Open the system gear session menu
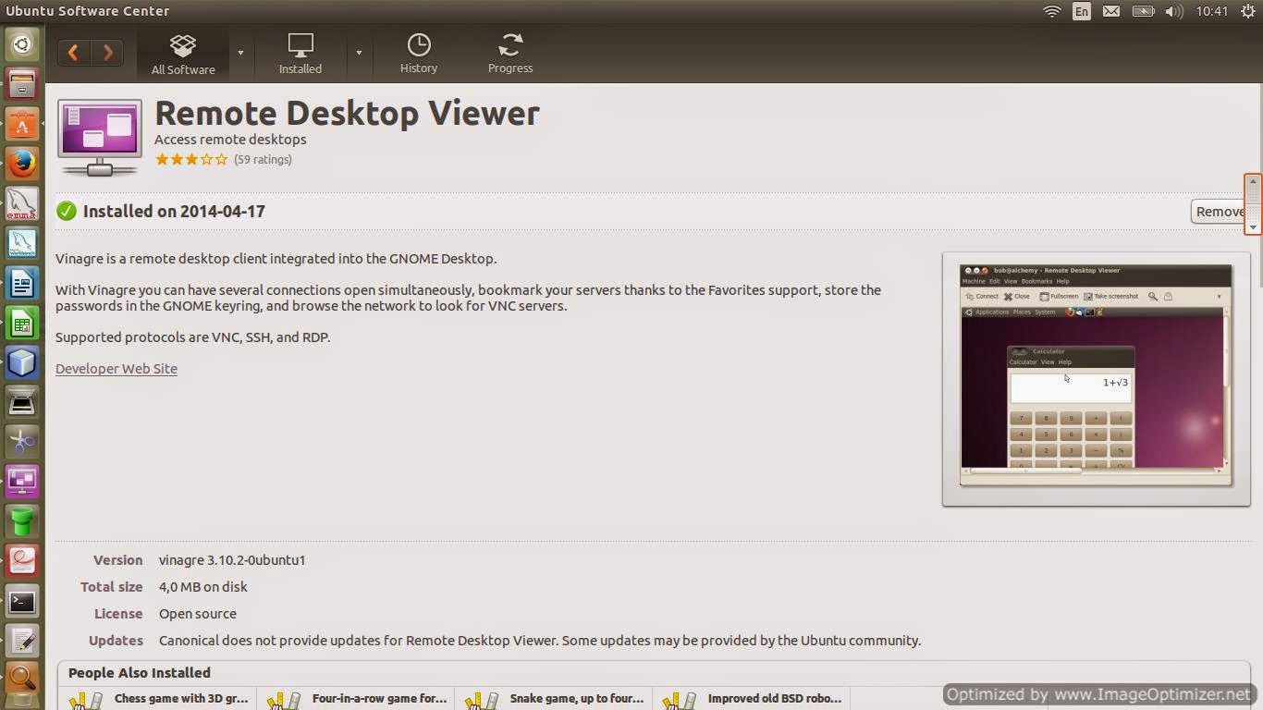The image size is (1263, 710). coord(1247,11)
